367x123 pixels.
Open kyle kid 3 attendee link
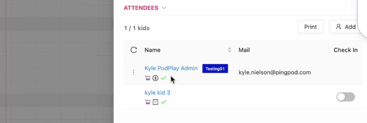(x=157, y=93)
